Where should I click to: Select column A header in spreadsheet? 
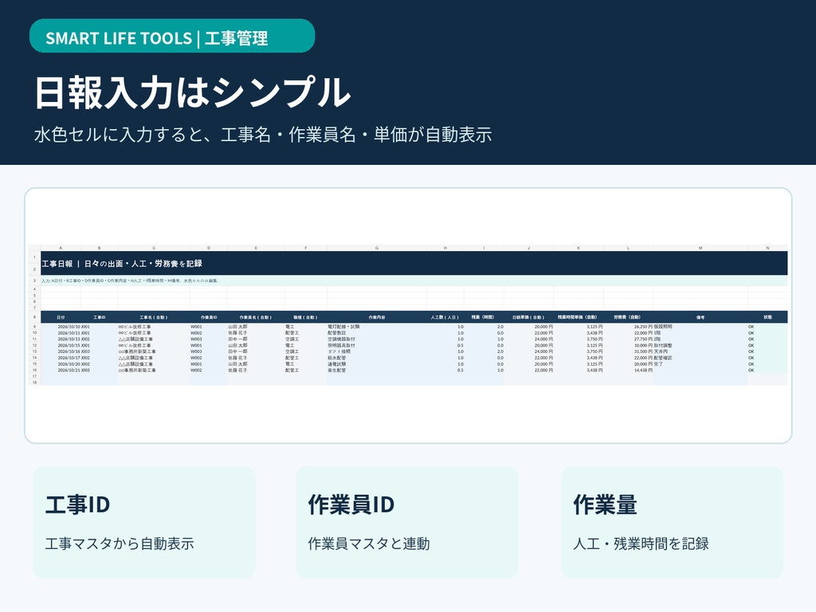(61, 249)
